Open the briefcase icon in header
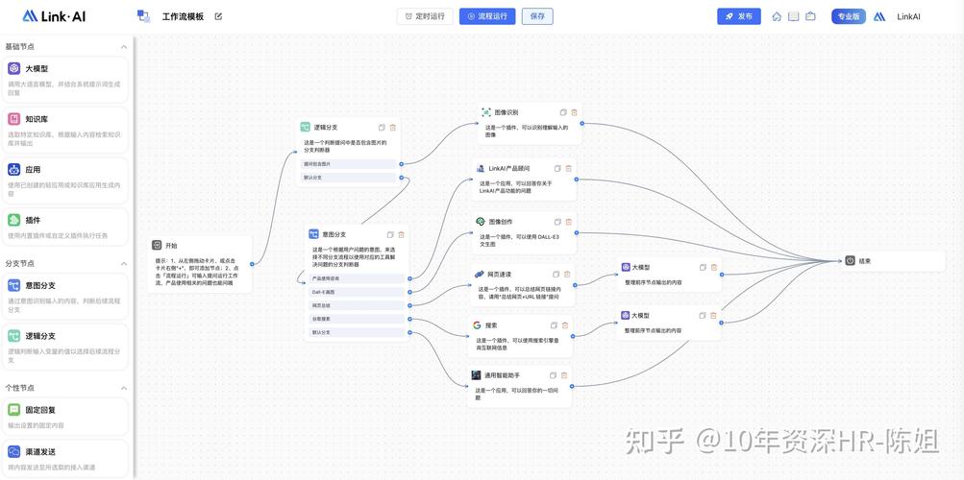 point(810,16)
